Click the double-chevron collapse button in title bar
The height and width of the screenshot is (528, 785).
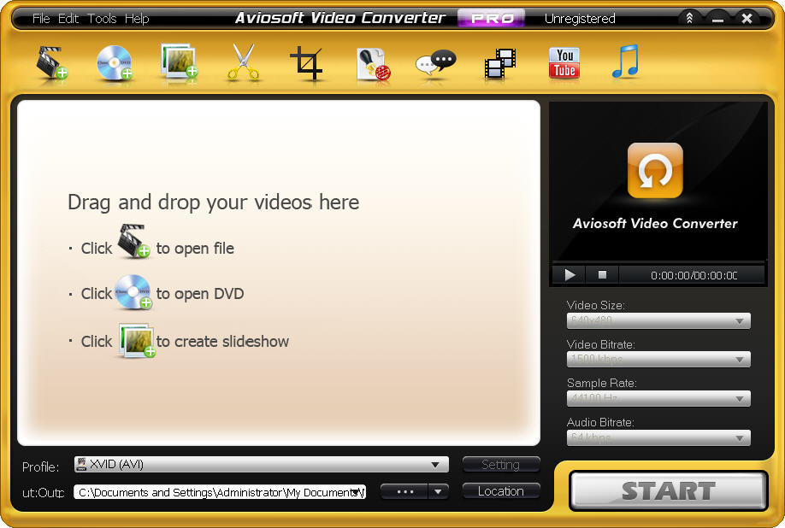689,19
